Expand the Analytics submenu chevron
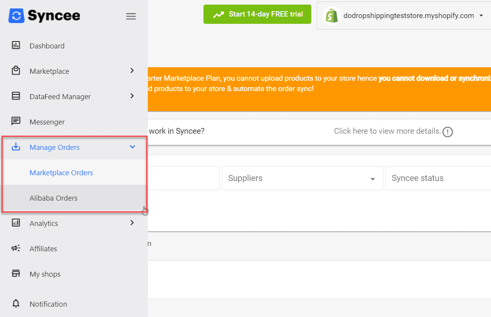The height and width of the screenshot is (317, 491). (x=132, y=223)
